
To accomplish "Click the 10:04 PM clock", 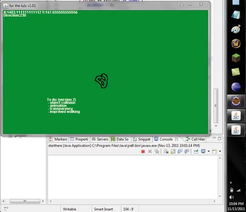I will (236, 204).
